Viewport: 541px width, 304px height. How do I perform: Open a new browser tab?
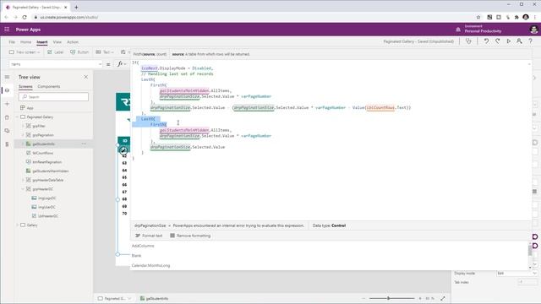(x=76, y=7)
